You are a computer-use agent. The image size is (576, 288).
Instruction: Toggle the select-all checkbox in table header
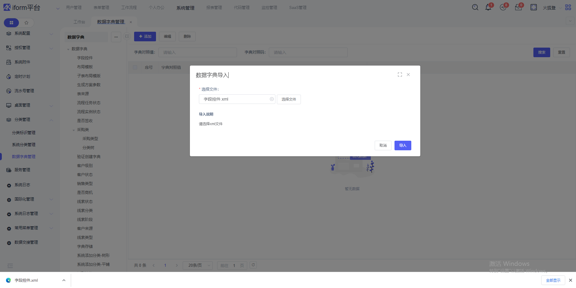coord(135,67)
